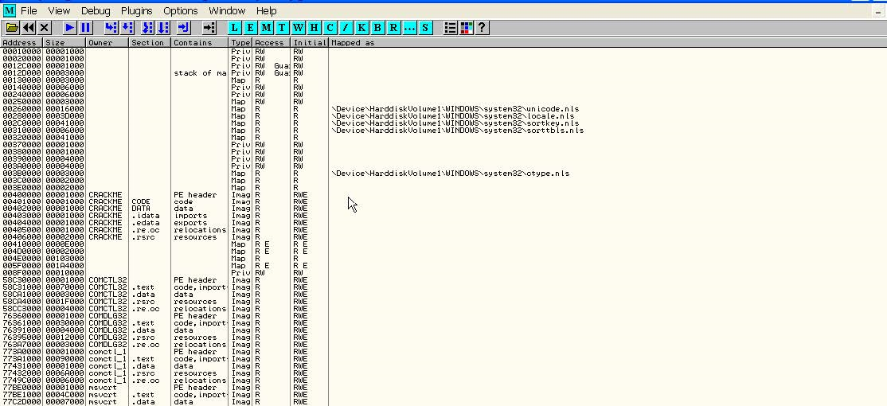Viewport: 887px width, 406px height.
Task: Select the CRACKME .rsrc resources row
Action: coord(443,237)
